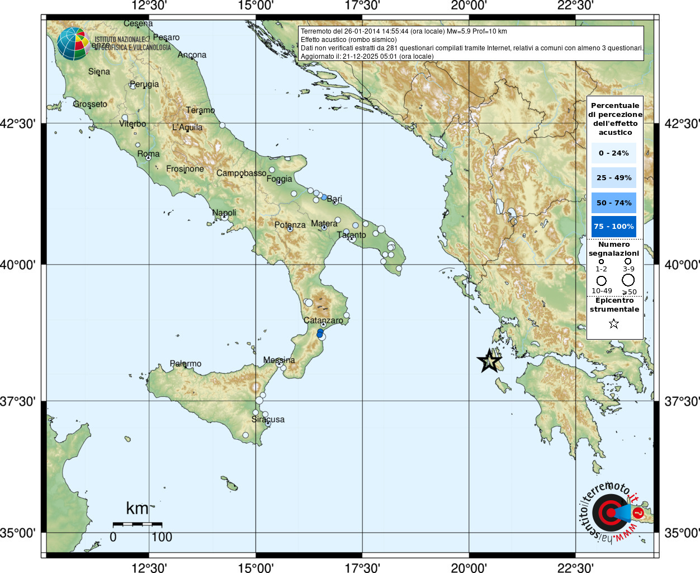This screenshot has width=700, height=573.
Task: Click the Siracusa city label
Action: click(x=268, y=419)
